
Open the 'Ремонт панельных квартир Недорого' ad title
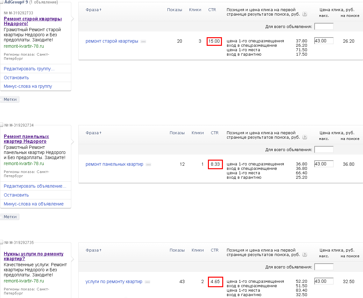click(26, 139)
